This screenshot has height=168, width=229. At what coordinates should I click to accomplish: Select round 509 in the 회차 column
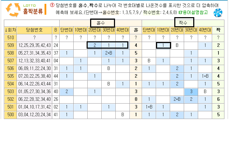pos(10,45)
